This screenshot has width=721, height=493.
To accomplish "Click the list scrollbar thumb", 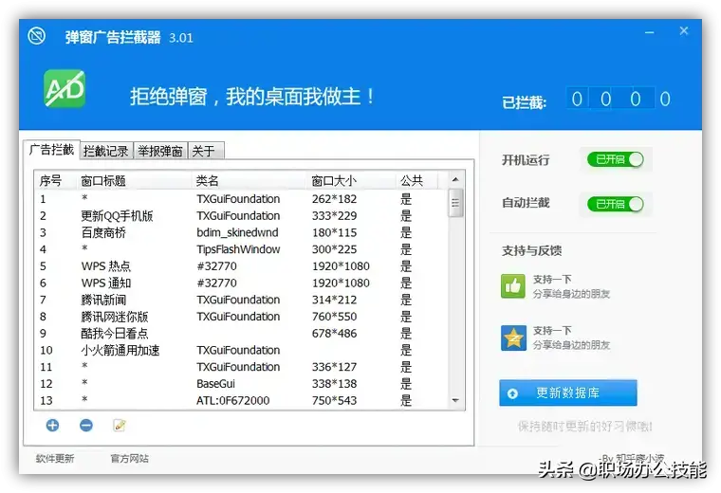I will (455, 203).
